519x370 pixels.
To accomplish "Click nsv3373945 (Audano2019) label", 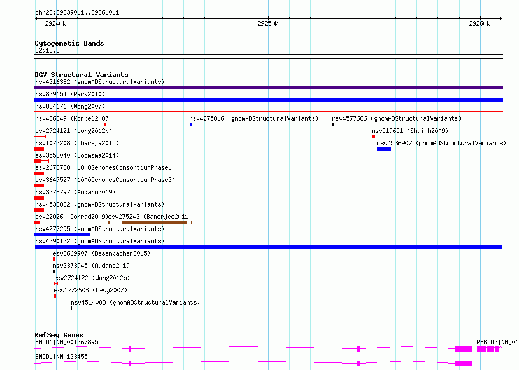I will point(93,266).
